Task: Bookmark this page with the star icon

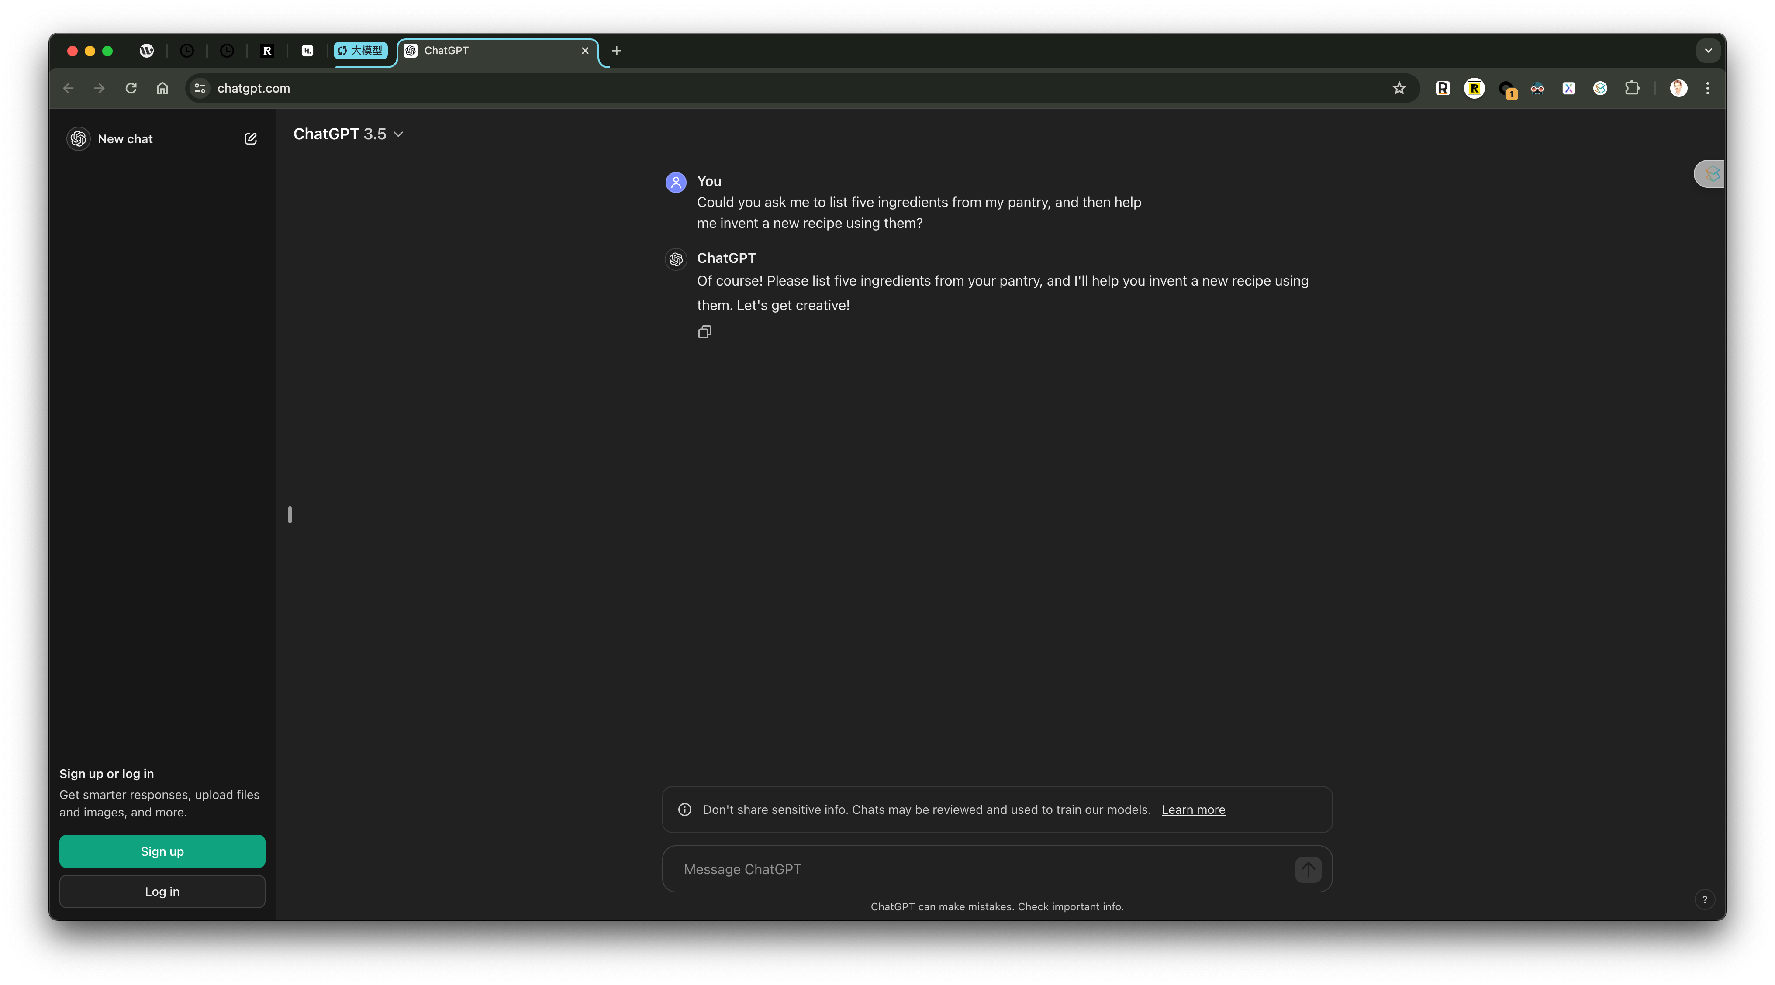Action: click(1399, 88)
